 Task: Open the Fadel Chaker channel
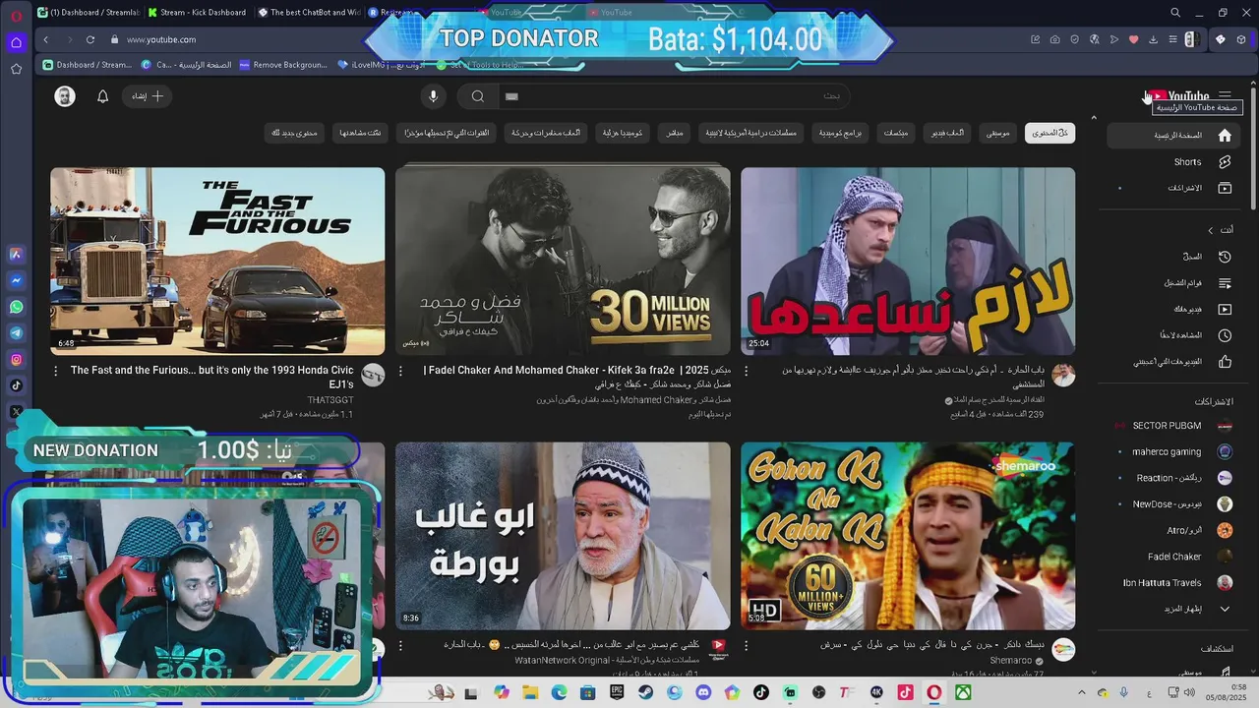pos(1172,557)
